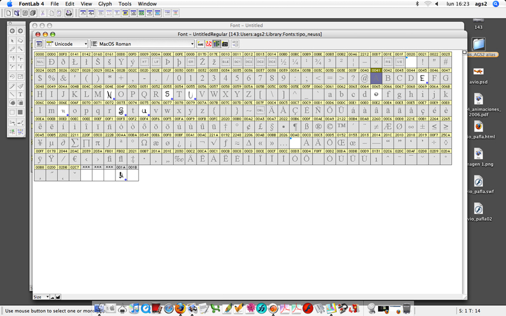Select the Pencil sketch tool

click(13, 86)
